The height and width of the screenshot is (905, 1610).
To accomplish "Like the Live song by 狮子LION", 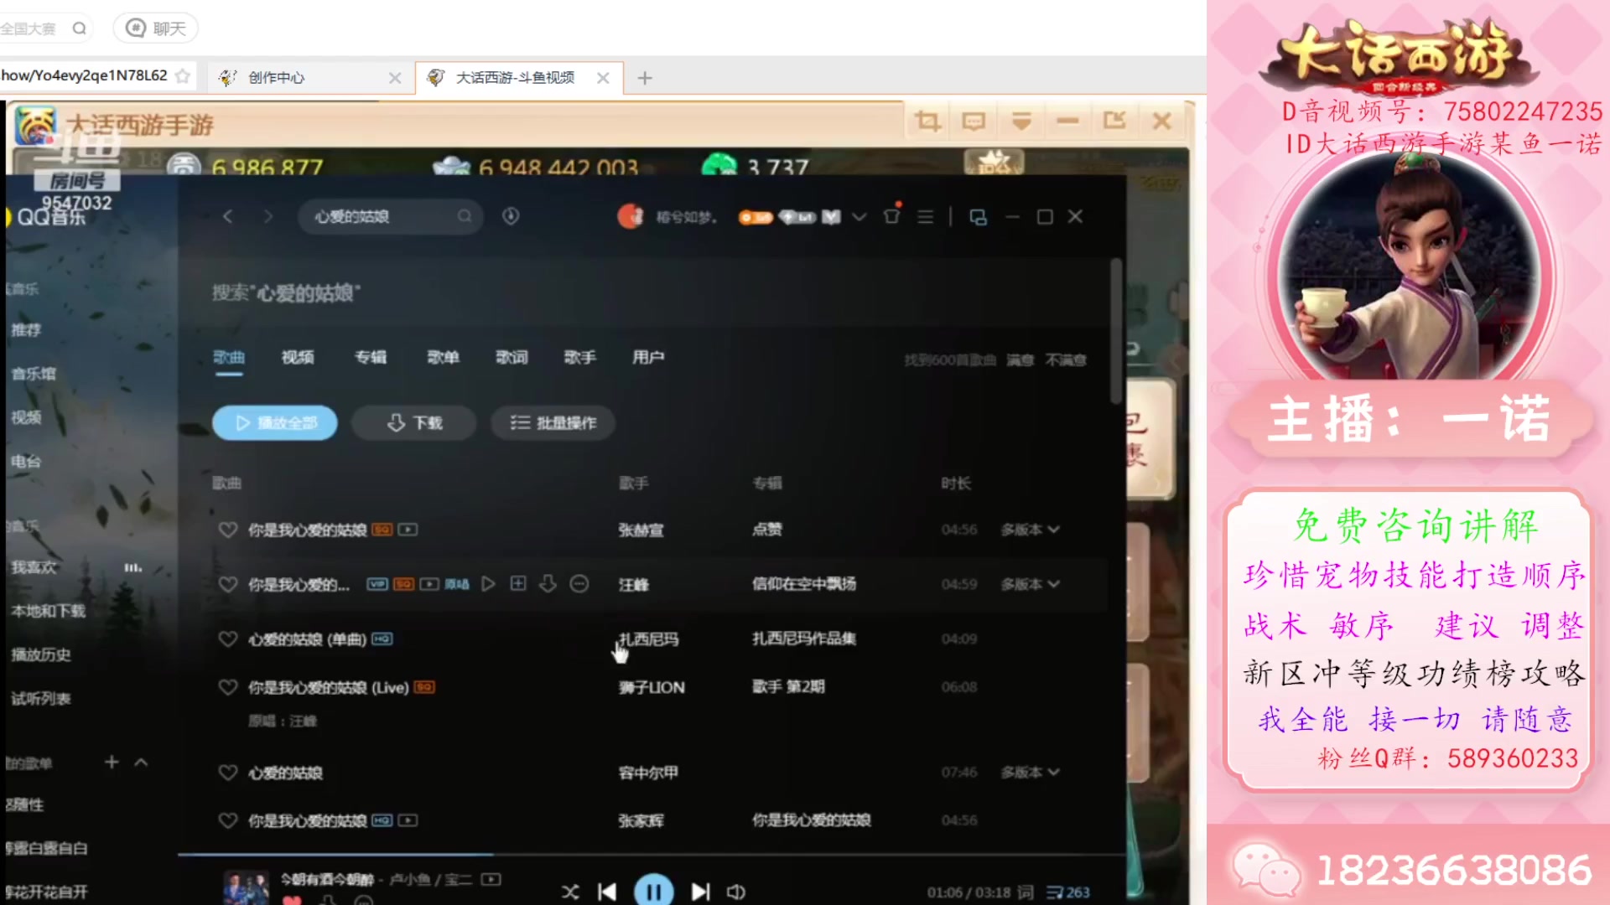I will tap(227, 687).
